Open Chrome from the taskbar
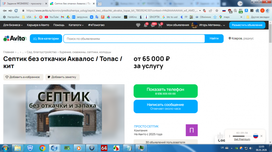This screenshot has height=152, width=272. coord(42,148)
